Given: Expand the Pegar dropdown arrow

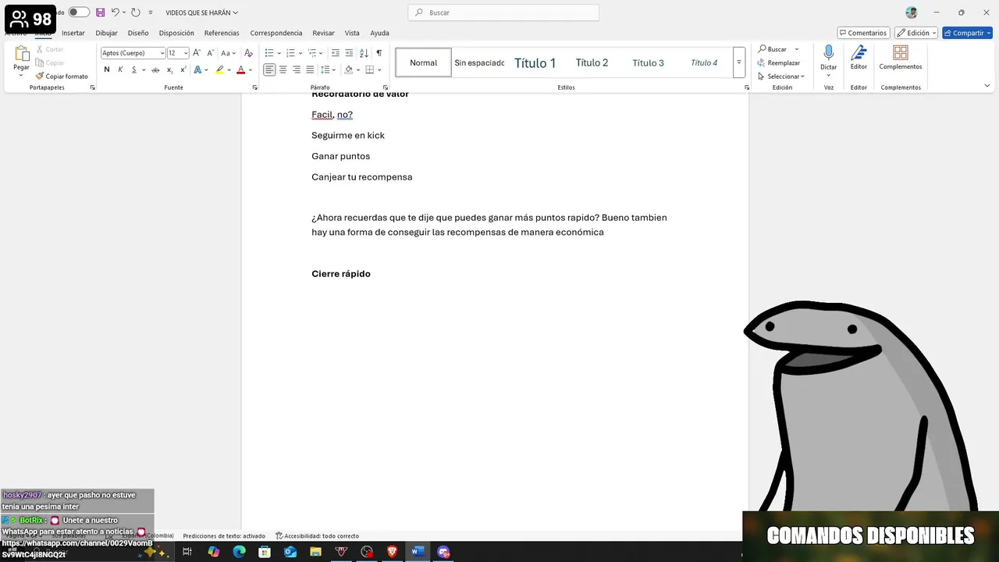Looking at the screenshot, I should [x=21, y=75].
